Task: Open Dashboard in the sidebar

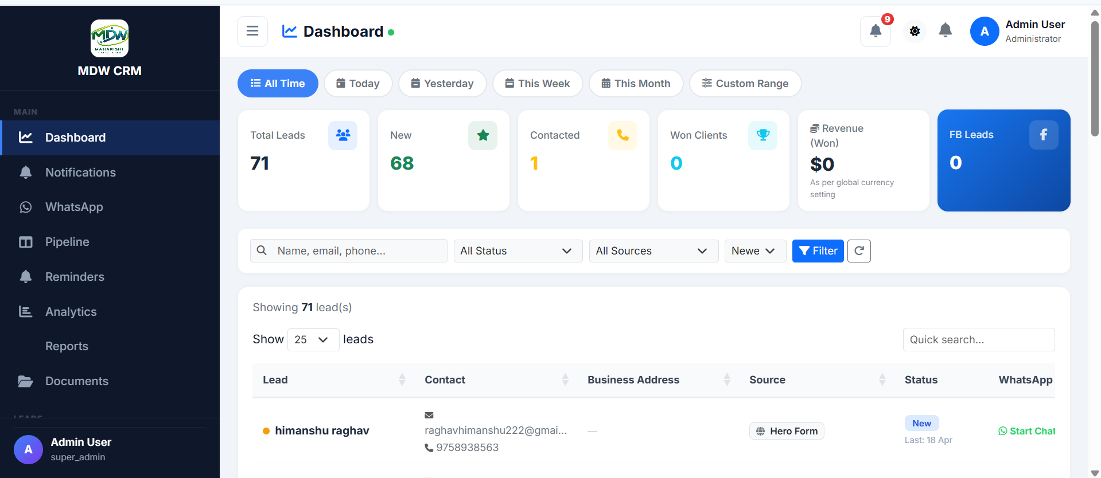Action: pyautogui.click(x=110, y=138)
